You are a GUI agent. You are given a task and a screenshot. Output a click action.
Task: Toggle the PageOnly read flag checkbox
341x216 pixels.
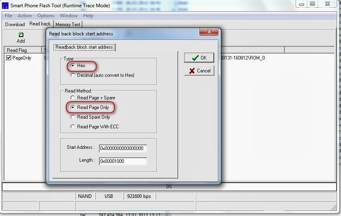pyautogui.click(x=8, y=58)
